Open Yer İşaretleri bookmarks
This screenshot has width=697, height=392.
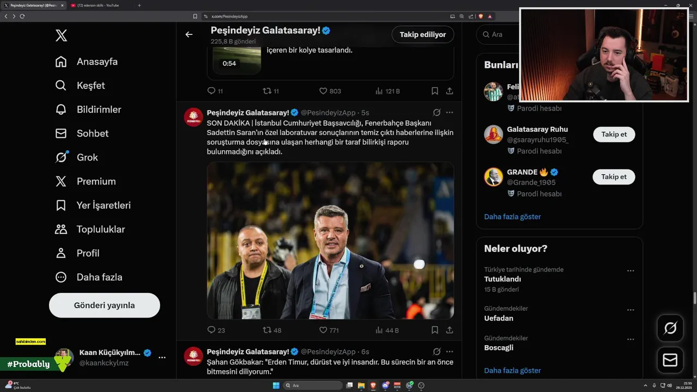93,205
